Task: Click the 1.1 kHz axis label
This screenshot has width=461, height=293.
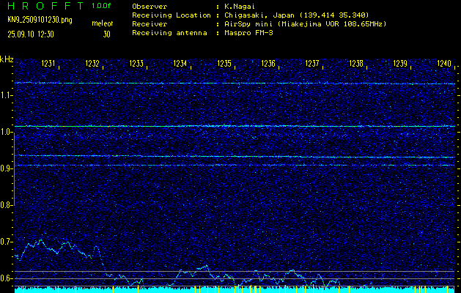Action: 6,95
